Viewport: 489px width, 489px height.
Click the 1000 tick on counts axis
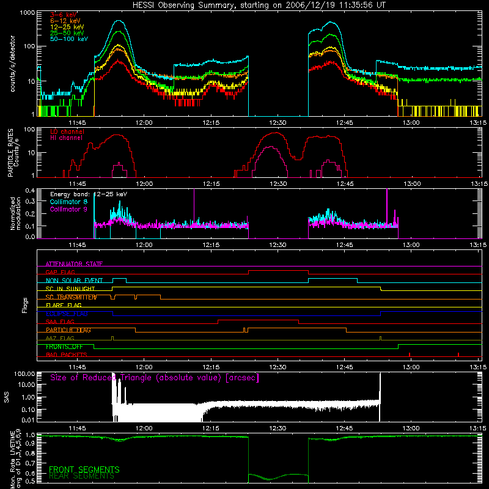tap(28, 13)
